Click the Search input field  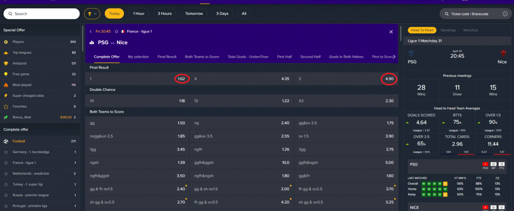tap(42, 14)
